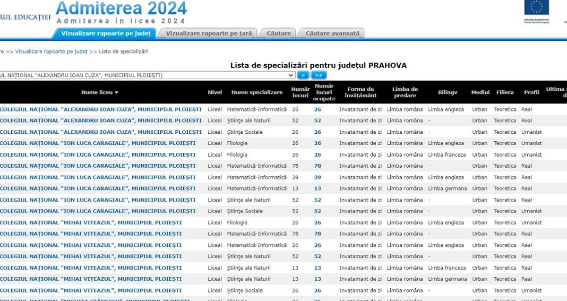
Task: Click occupied places 26 for Cuza Matematică-Informatică
Action: pos(317,109)
